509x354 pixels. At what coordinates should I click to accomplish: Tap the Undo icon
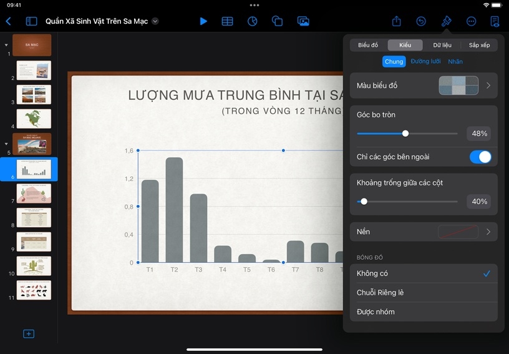click(x=421, y=21)
